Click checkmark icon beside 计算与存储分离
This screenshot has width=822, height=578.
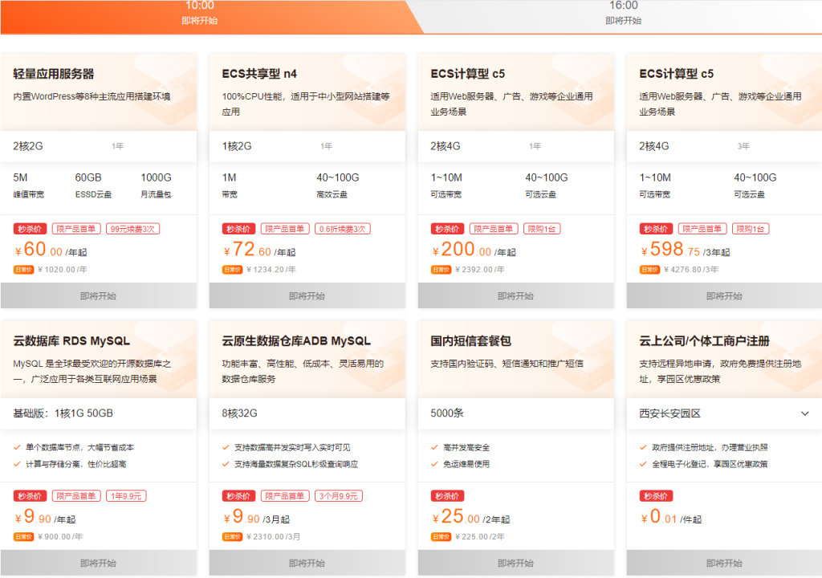[17, 464]
